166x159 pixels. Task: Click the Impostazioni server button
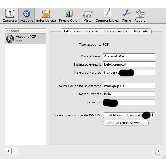coord(126,123)
